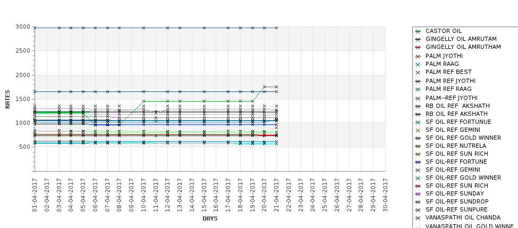
Task: Click the RATES axis title
Action: [x=7, y=99]
